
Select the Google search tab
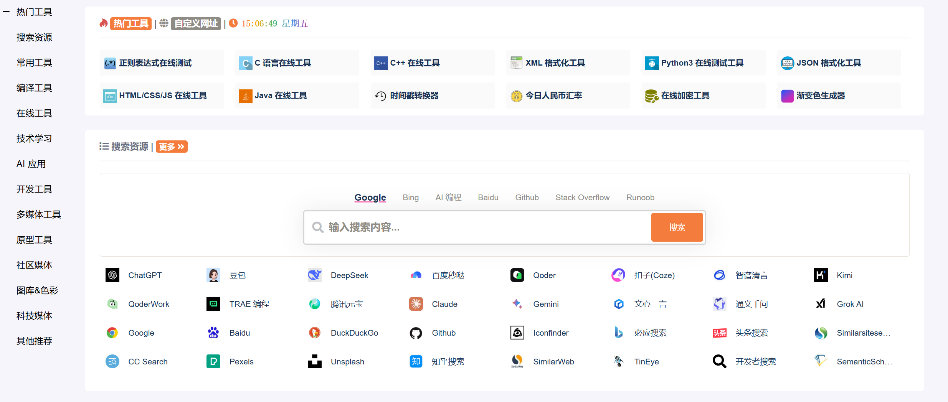370,198
